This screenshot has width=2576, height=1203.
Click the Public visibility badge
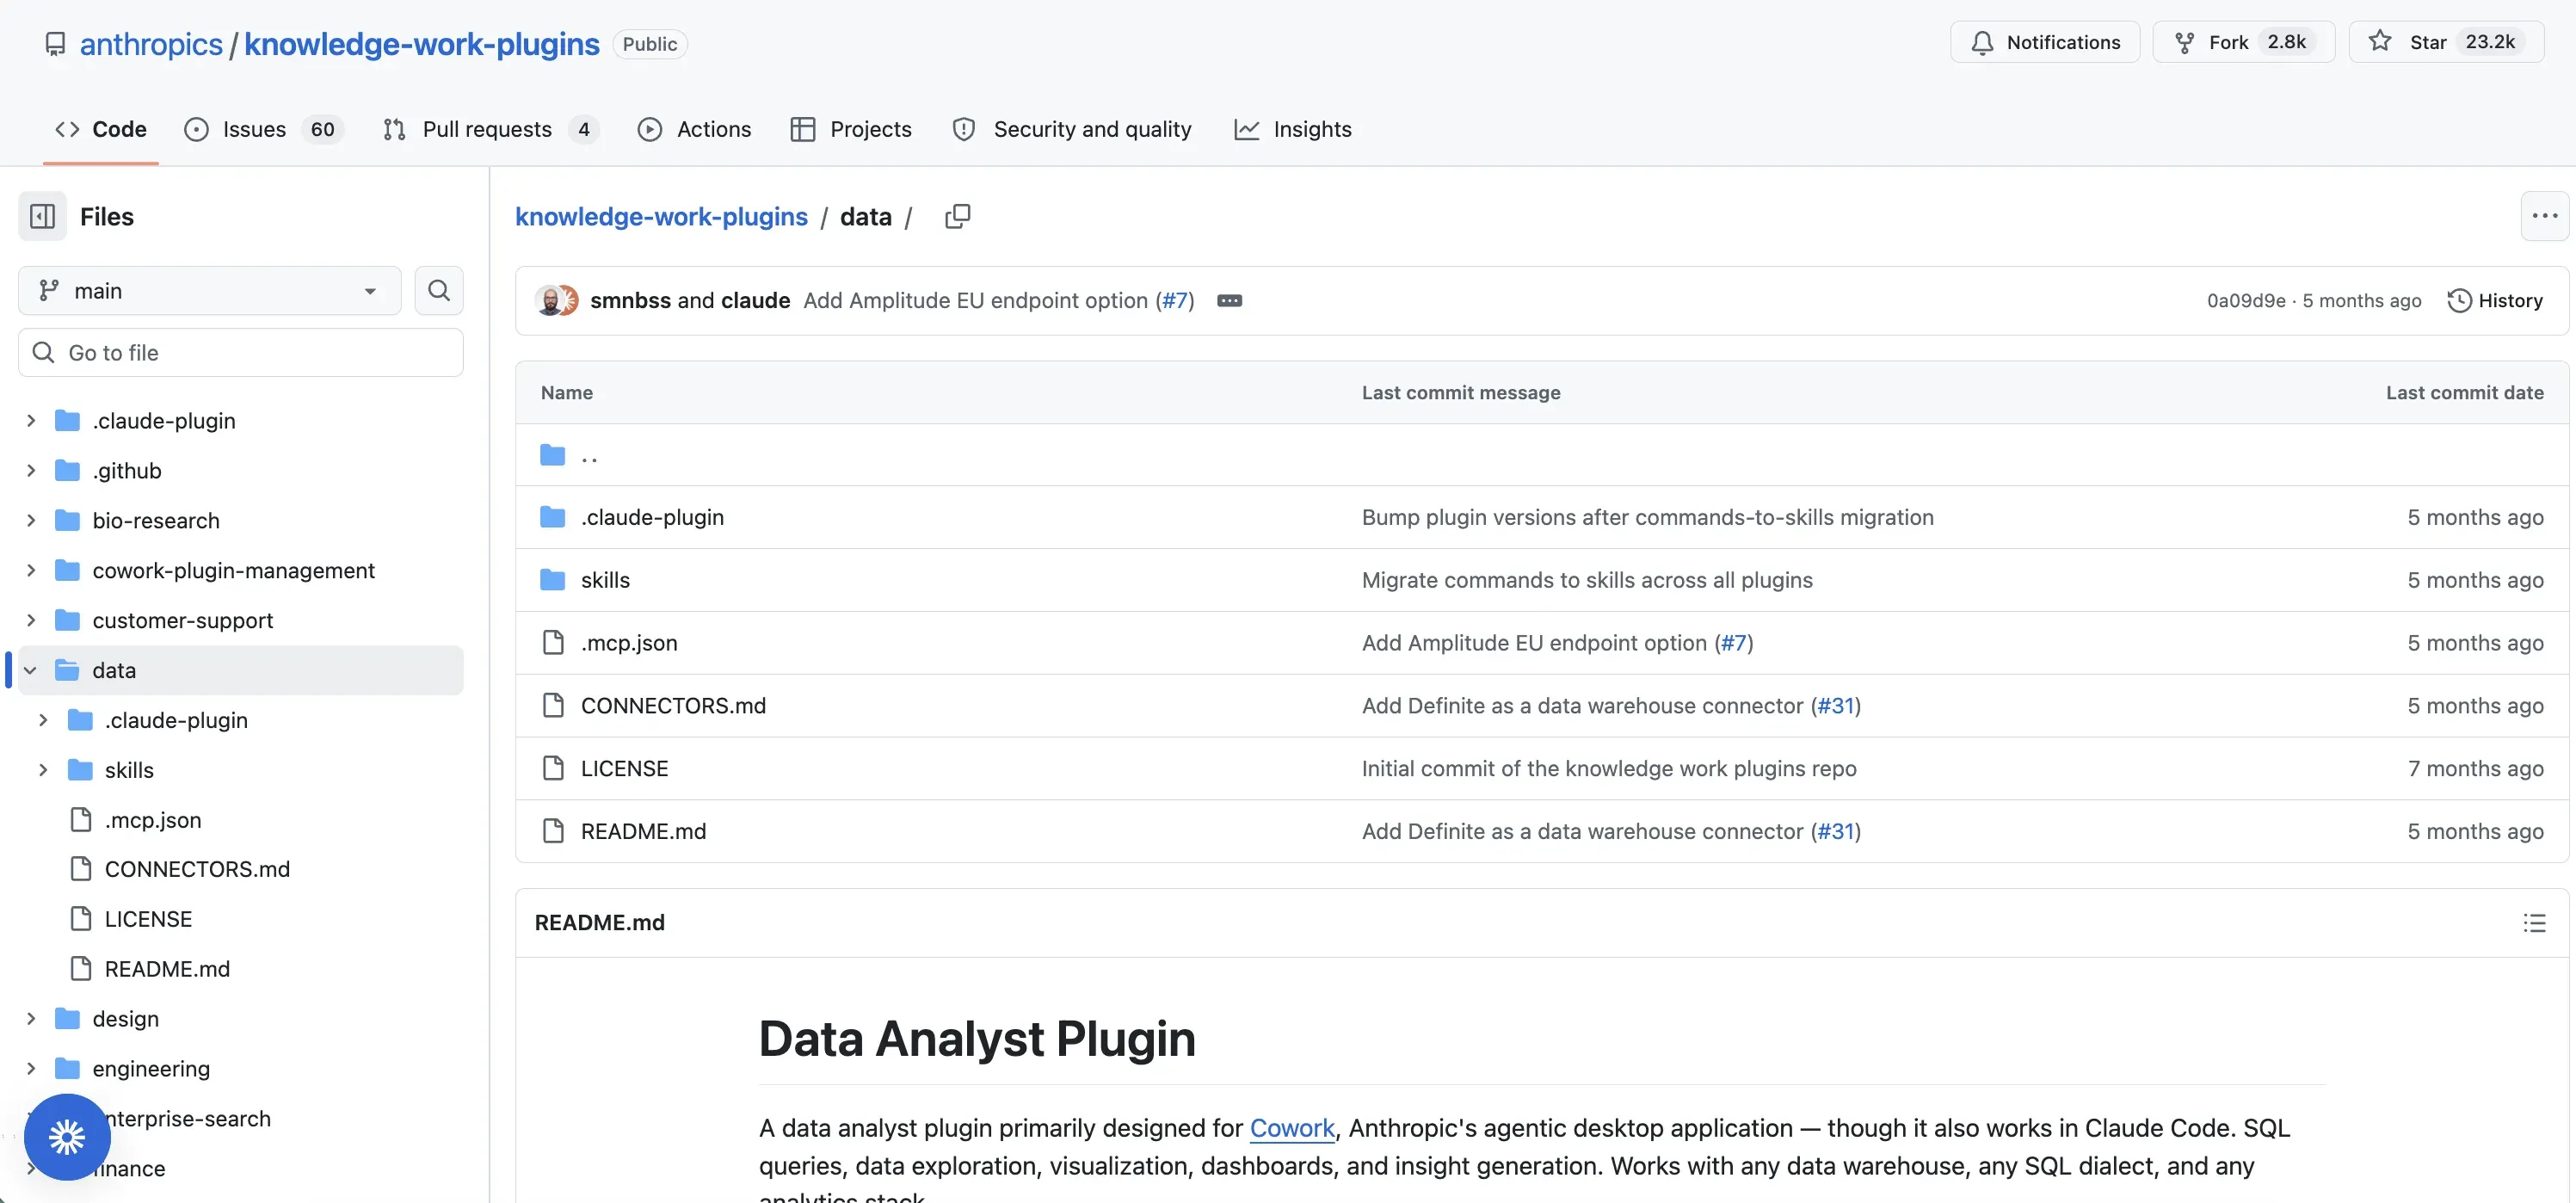[649, 44]
